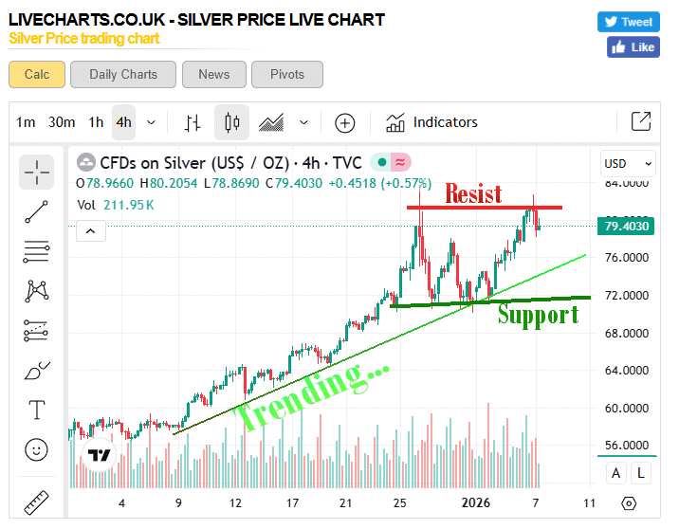This screenshot has width=679, height=529.
Task: Open chart in fullscreen popup
Action: point(641,122)
